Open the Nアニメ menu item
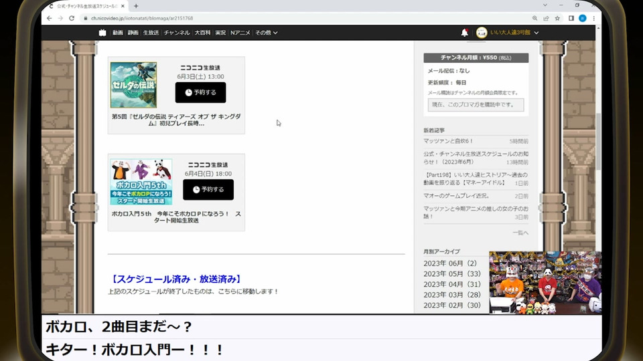 (240, 33)
